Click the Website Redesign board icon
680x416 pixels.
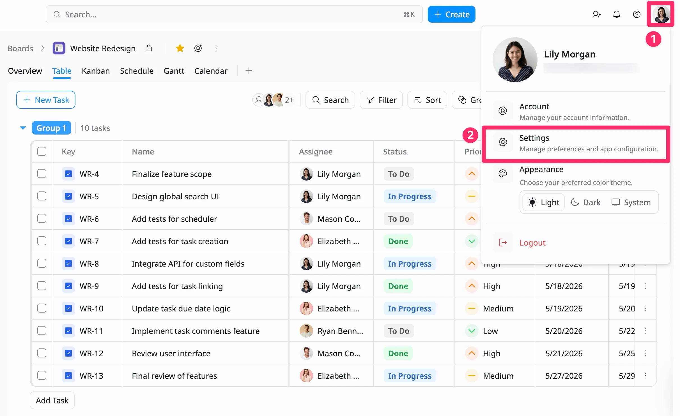click(x=59, y=48)
